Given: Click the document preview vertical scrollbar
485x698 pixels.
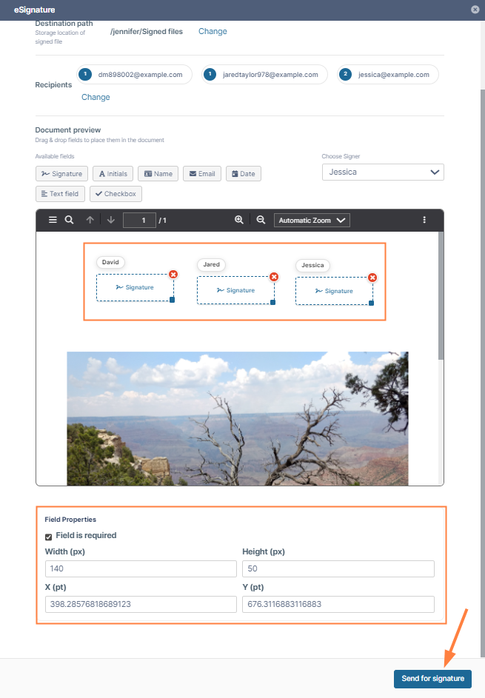Looking at the screenshot, I should click(441, 296).
